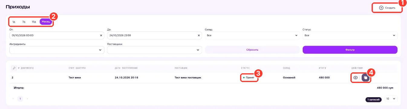The width and height of the screenshot is (407, 109).
Task: Go to page 1 in pagination
Action: tap(20, 99)
